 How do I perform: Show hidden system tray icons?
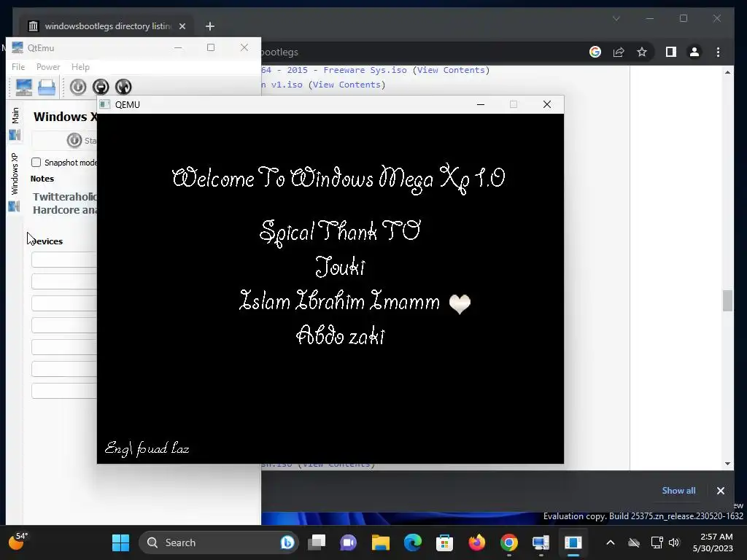coord(611,542)
